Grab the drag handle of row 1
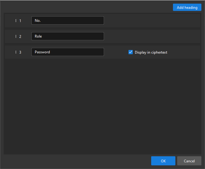 coord(16,21)
